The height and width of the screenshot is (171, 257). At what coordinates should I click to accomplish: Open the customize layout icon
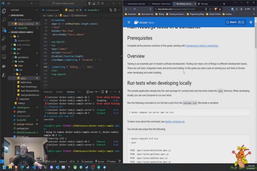[x=102, y=3]
